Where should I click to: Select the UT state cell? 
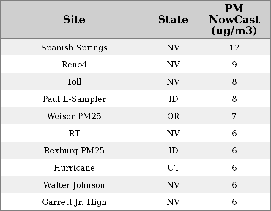(x=173, y=168)
